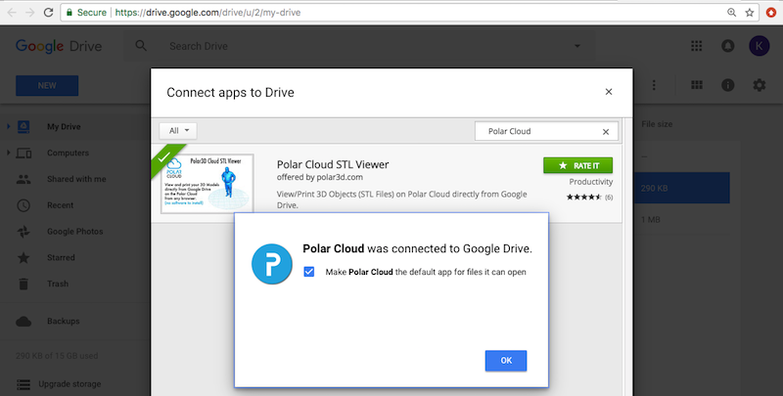Open the K account avatar
783x396 pixels.
click(x=760, y=46)
